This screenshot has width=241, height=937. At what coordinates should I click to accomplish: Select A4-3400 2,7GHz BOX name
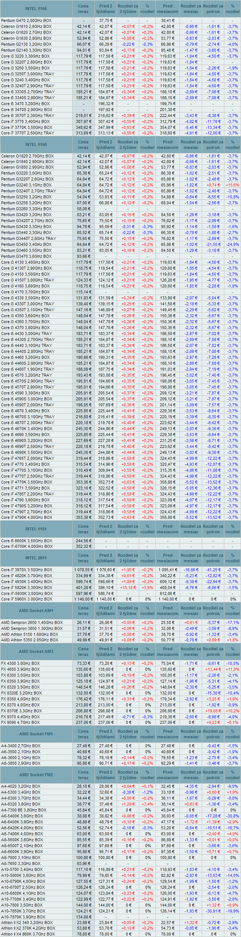(21, 746)
